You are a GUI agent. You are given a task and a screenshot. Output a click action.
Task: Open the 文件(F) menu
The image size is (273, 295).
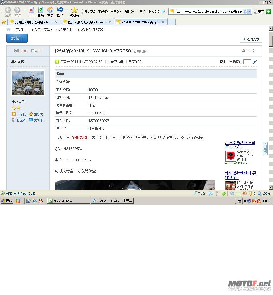(x=103, y=11)
